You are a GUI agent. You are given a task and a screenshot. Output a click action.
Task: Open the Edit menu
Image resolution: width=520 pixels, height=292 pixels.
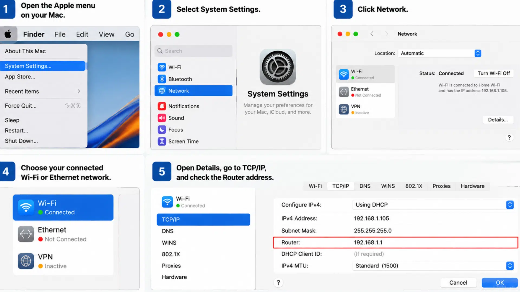point(82,34)
